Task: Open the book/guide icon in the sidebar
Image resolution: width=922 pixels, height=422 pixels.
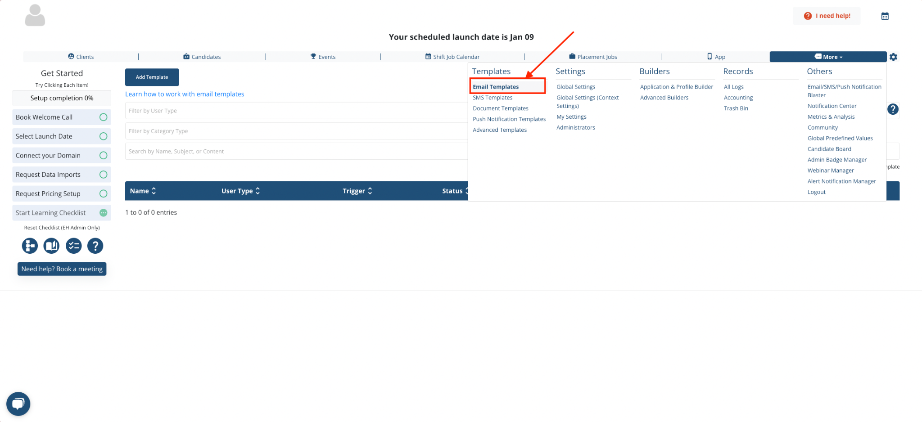Action: pos(51,246)
